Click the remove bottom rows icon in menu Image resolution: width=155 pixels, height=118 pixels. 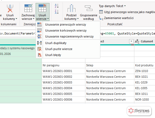coord(39,30)
